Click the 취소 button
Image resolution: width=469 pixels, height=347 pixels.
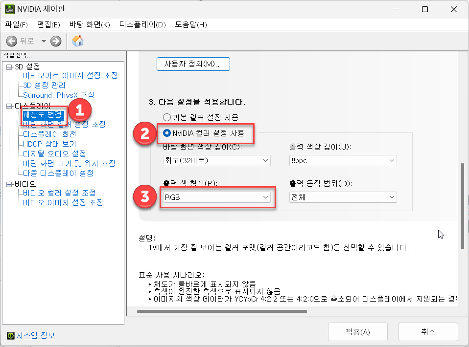[x=428, y=332]
